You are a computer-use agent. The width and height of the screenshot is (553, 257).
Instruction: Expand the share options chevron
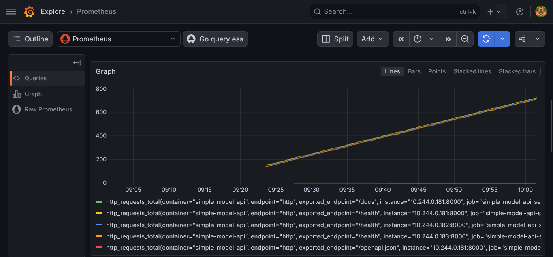pyautogui.click(x=538, y=39)
